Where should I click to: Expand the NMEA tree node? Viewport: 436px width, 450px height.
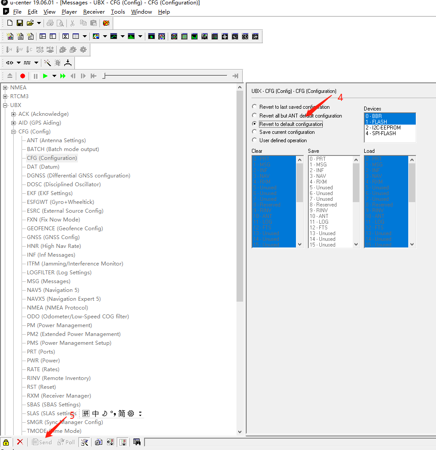tap(5, 88)
